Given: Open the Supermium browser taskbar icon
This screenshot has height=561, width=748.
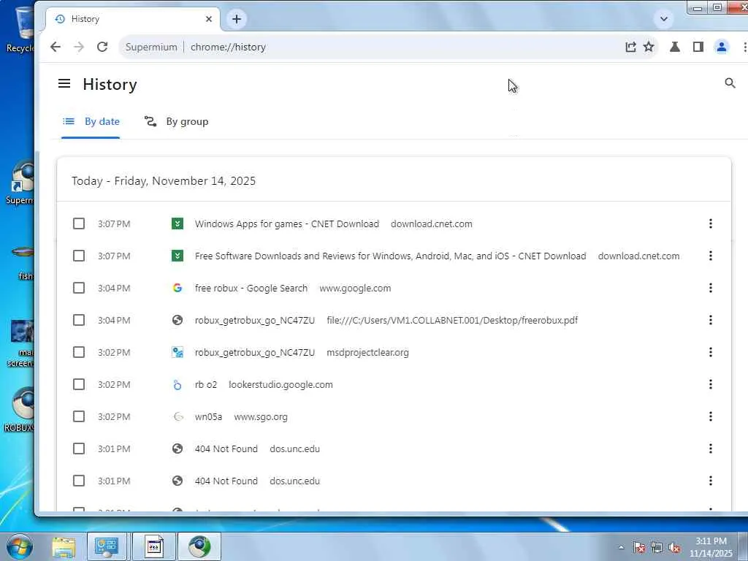Looking at the screenshot, I should tap(199, 546).
